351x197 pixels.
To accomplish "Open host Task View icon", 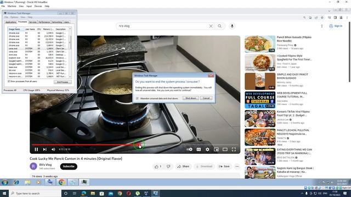I will pyautogui.click(x=75, y=193).
